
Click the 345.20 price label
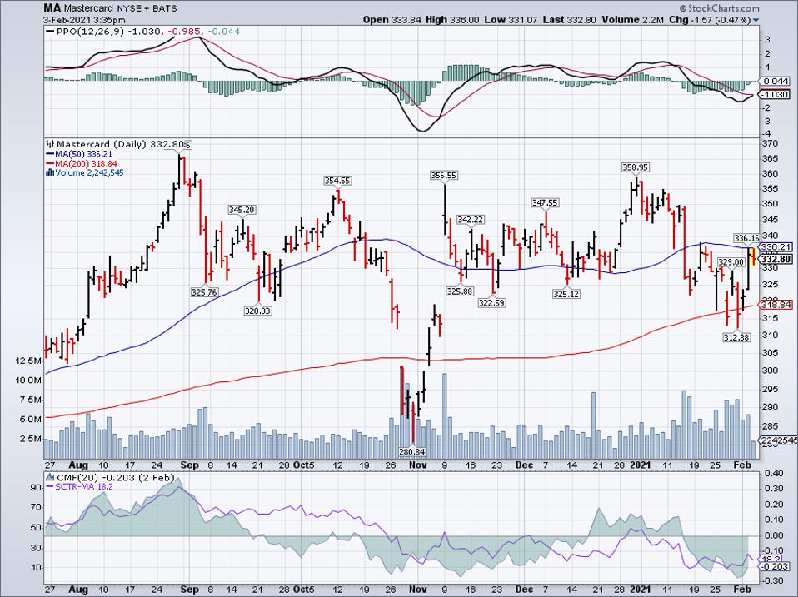coord(242,210)
